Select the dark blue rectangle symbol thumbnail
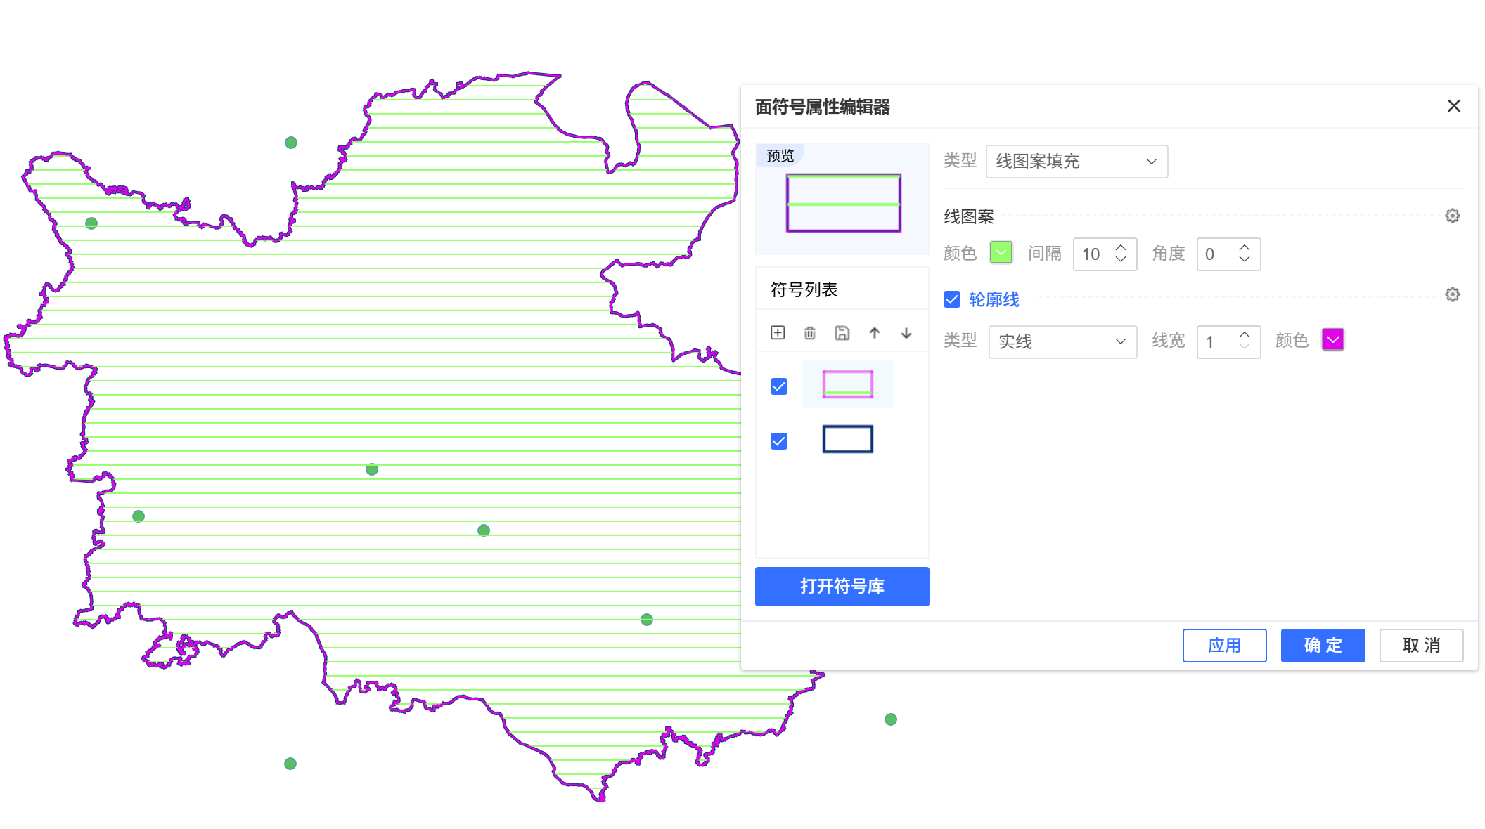This screenshot has height=829, width=1485. click(848, 440)
